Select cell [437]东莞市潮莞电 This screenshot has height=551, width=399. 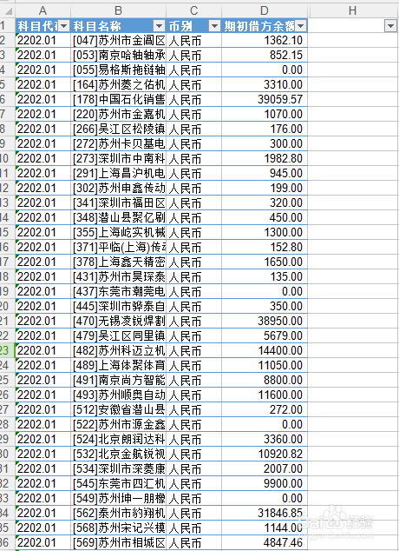click(118, 292)
